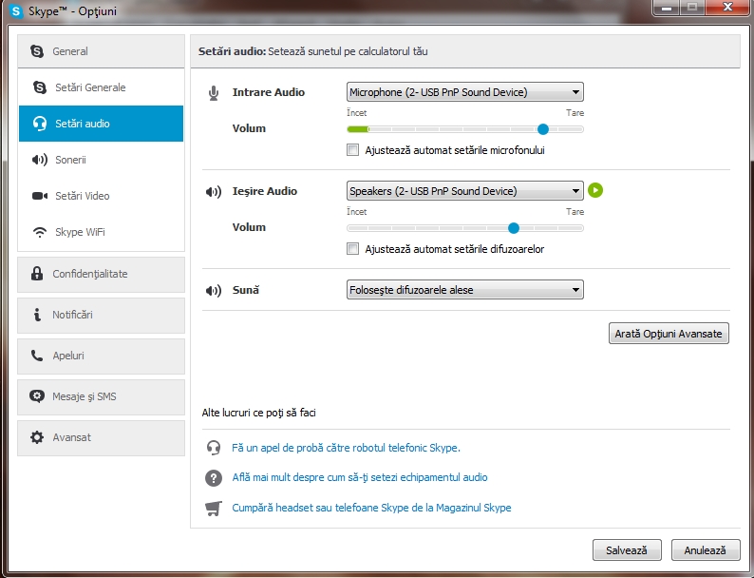Click the headset icon for test call
This screenshot has width=754, height=578.
pos(214,447)
